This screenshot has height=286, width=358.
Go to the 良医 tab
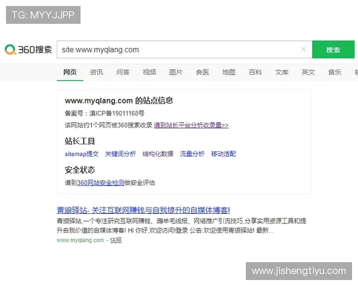(x=202, y=72)
